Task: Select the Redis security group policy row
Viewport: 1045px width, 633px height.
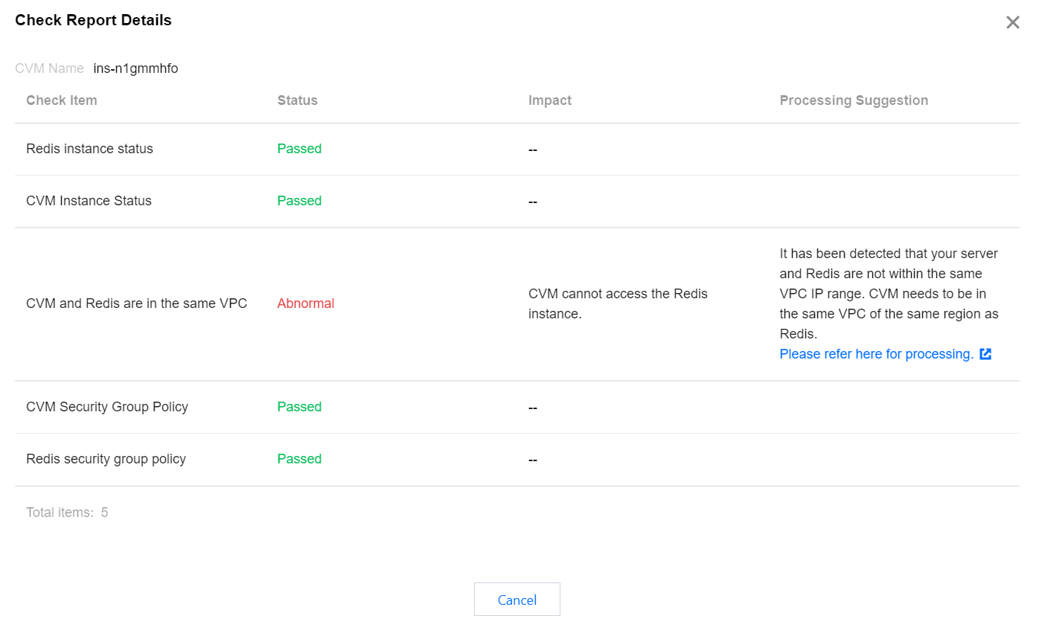Action: [x=106, y=459]
